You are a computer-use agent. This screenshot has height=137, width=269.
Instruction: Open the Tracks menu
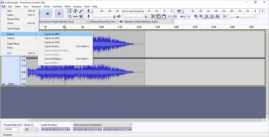(x=47, y=6)
